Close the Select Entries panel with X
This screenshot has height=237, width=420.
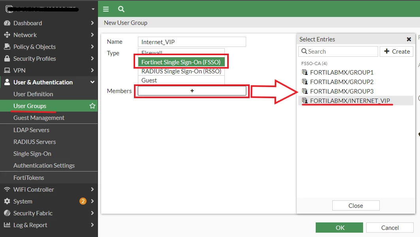coord(409,39)
